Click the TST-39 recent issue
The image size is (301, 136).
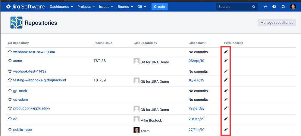click(x=100, y=80)
